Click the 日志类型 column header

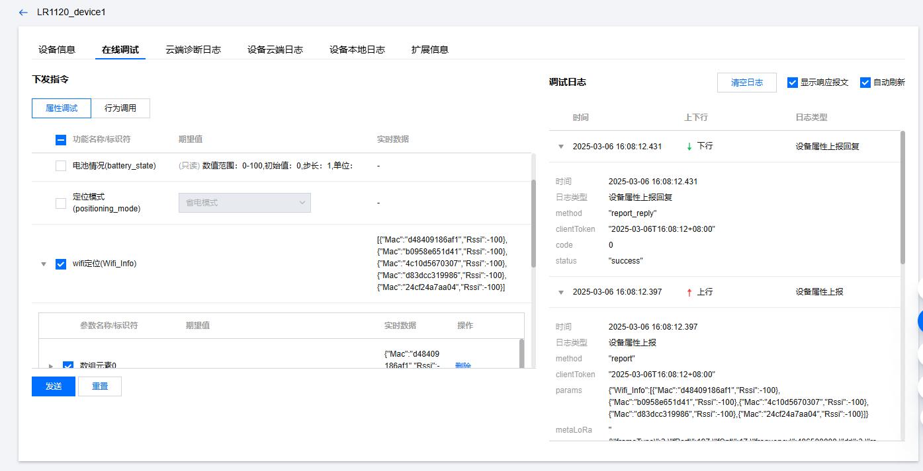pos(811,118)
